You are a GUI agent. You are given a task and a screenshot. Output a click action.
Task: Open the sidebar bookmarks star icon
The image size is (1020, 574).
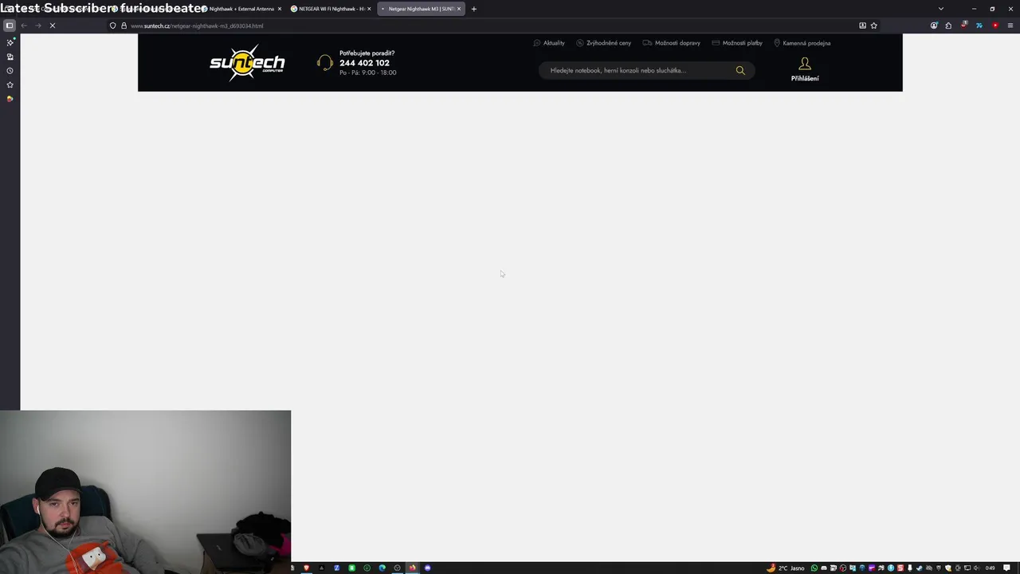point(10,85)
